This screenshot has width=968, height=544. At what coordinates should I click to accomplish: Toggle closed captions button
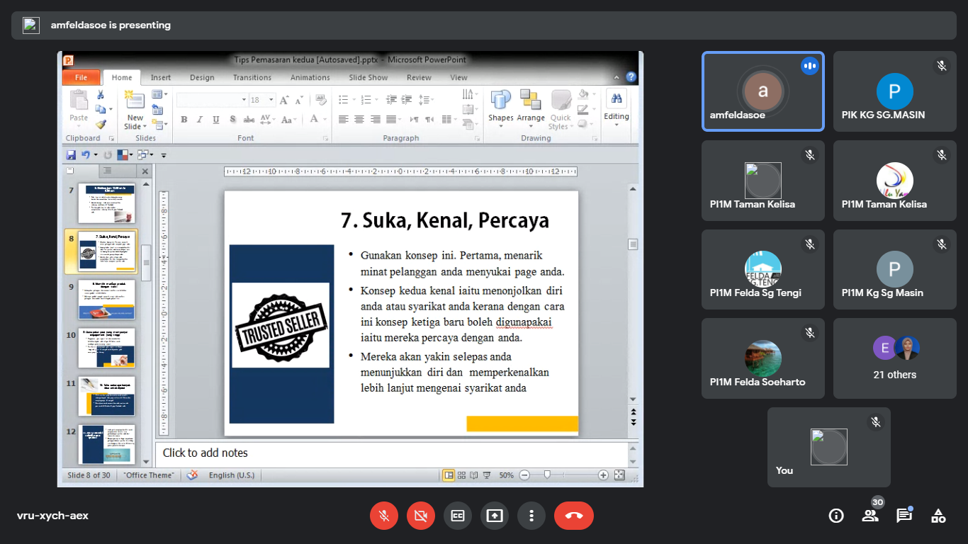[458, 516]
